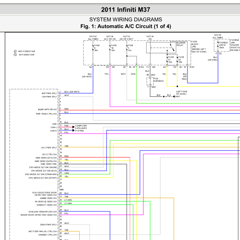Select the HMD SENS (DATA) SIG label

tap(46, 161)
